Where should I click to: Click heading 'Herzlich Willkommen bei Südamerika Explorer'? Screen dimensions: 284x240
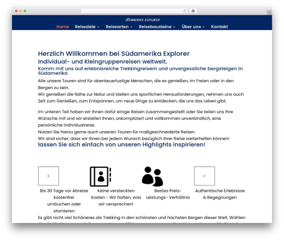[x=114, y=53]
